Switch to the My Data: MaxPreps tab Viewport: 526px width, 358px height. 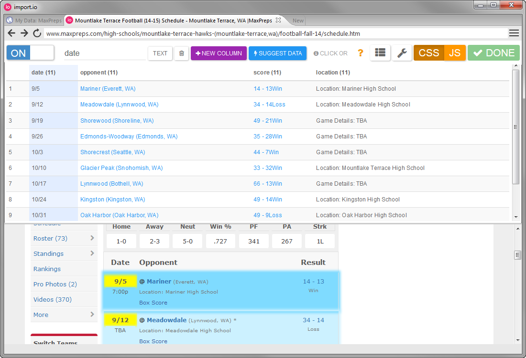tap(34, 21)
